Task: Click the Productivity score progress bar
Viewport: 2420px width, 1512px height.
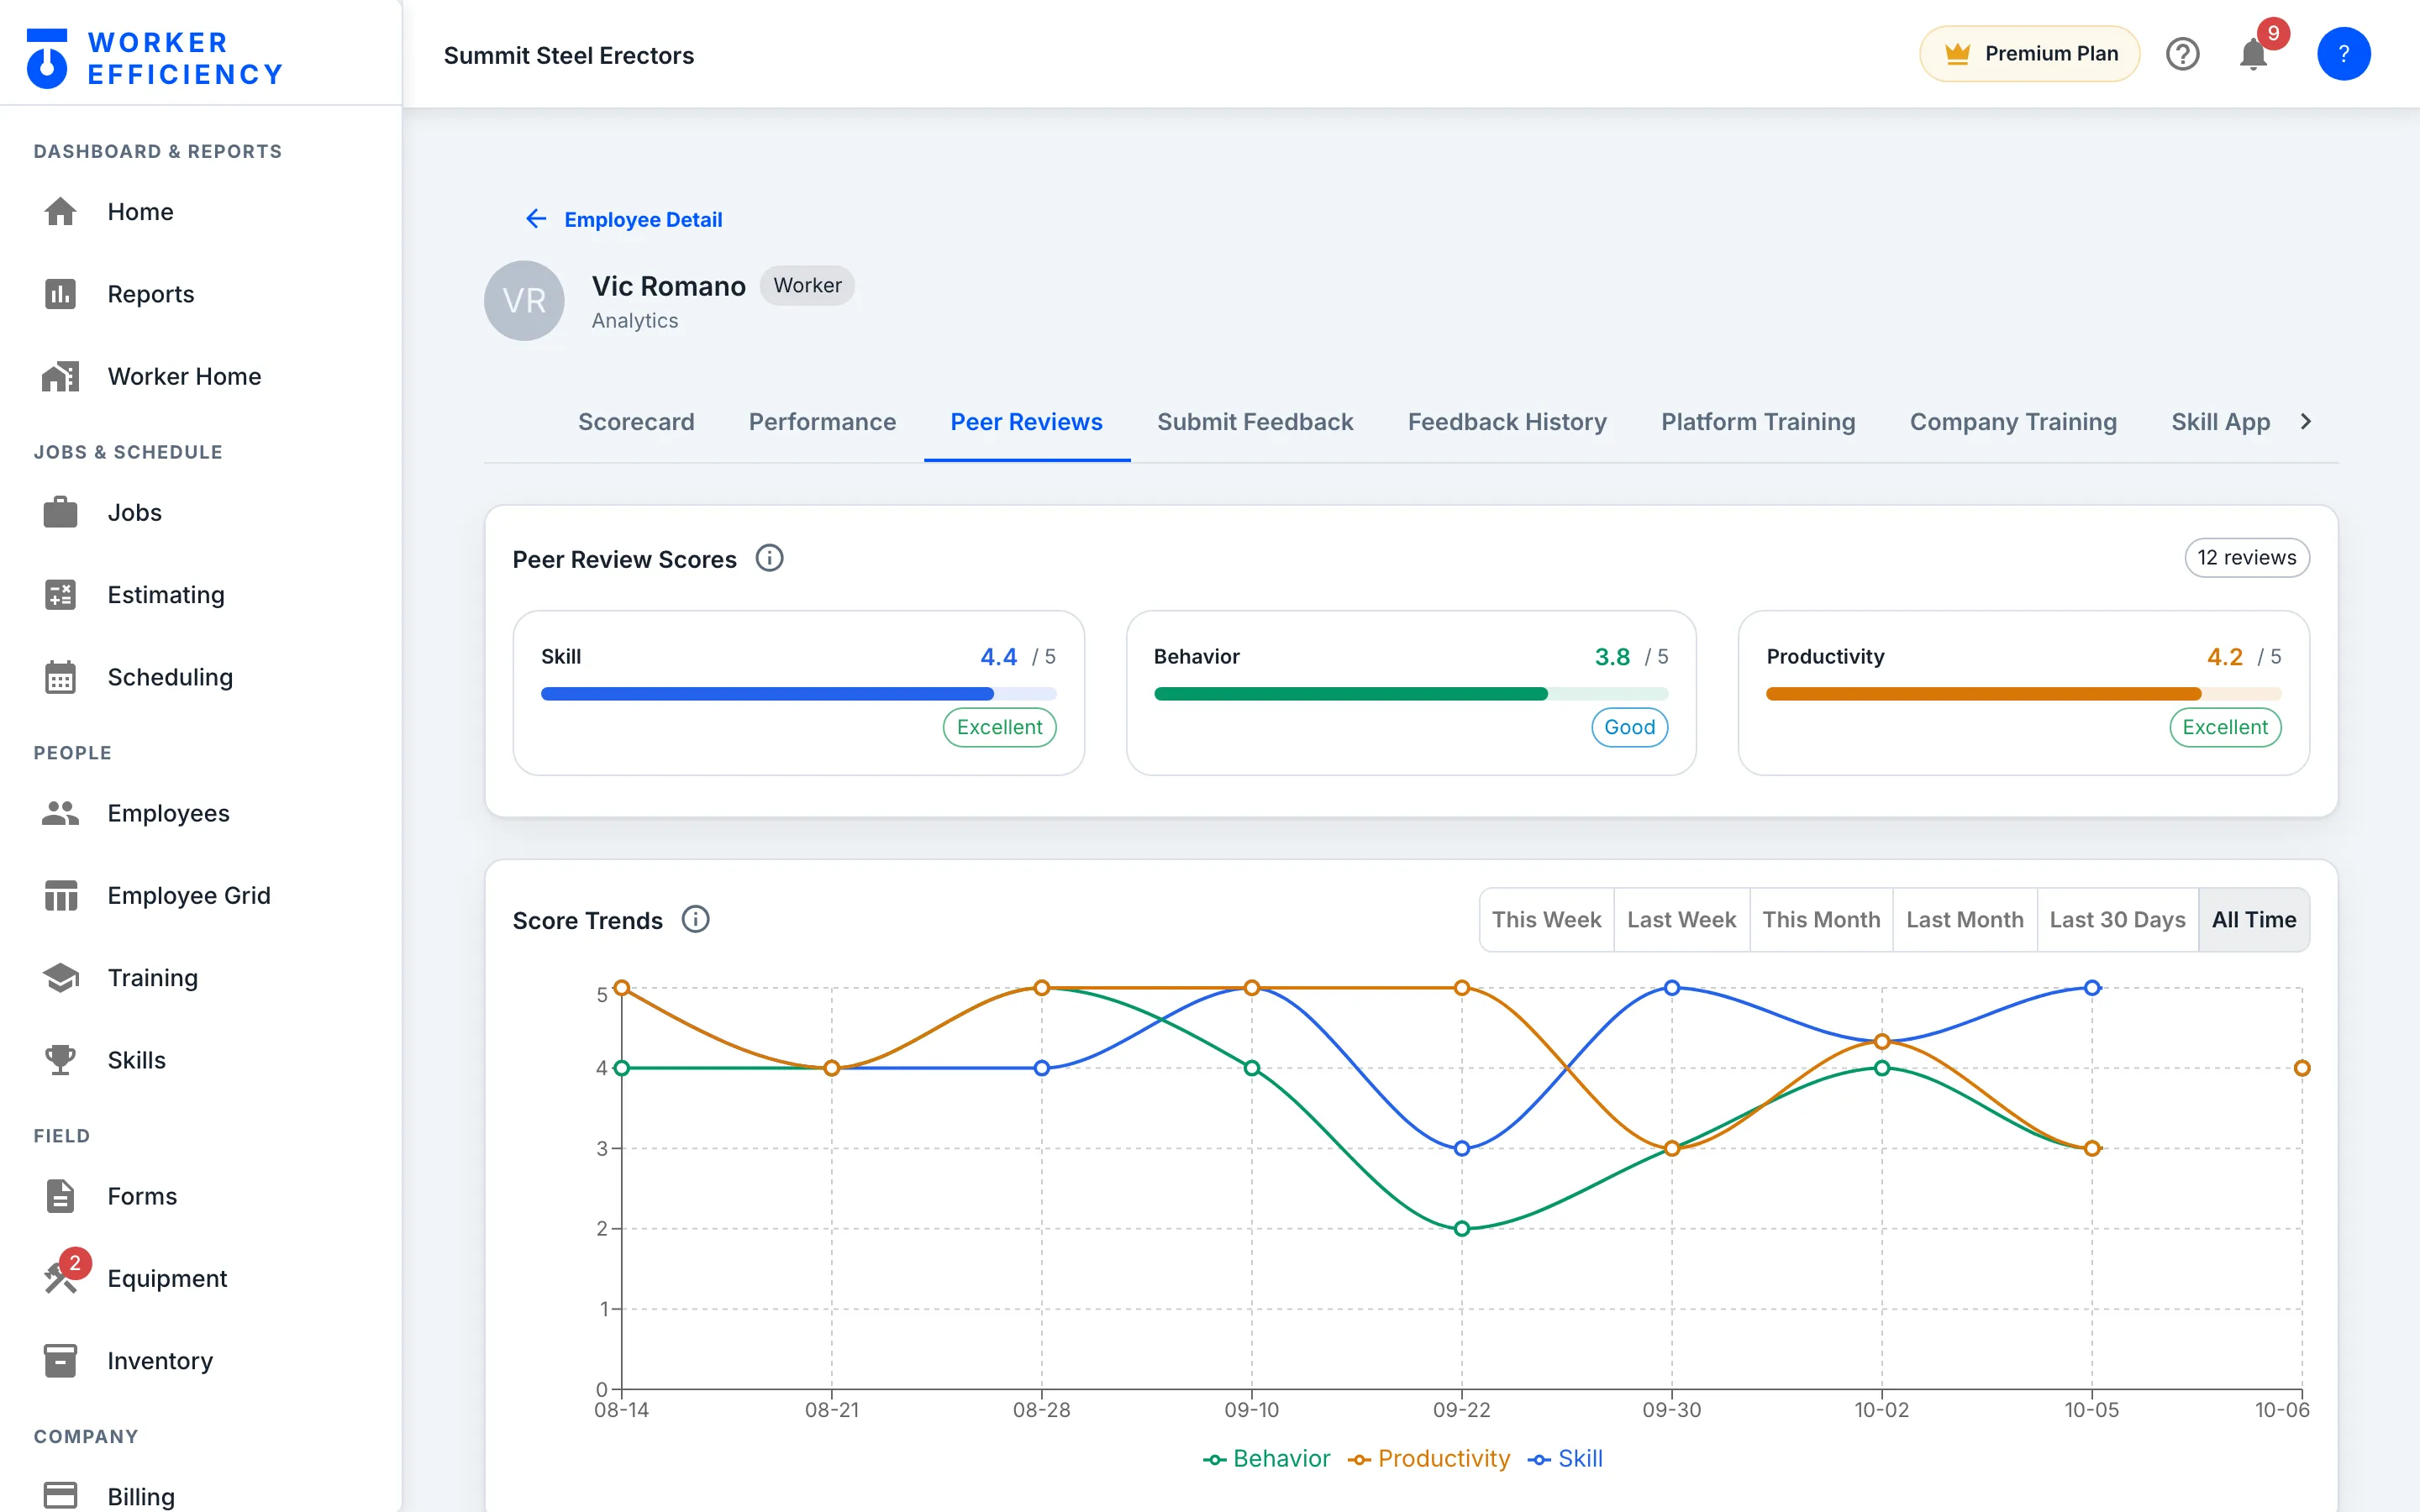Action: [x=2023, y=694]
